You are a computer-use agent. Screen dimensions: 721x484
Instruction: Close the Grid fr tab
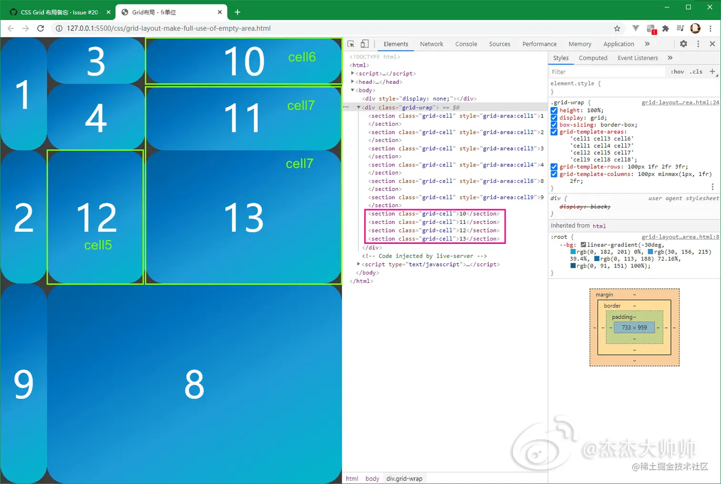coord(220,12)
